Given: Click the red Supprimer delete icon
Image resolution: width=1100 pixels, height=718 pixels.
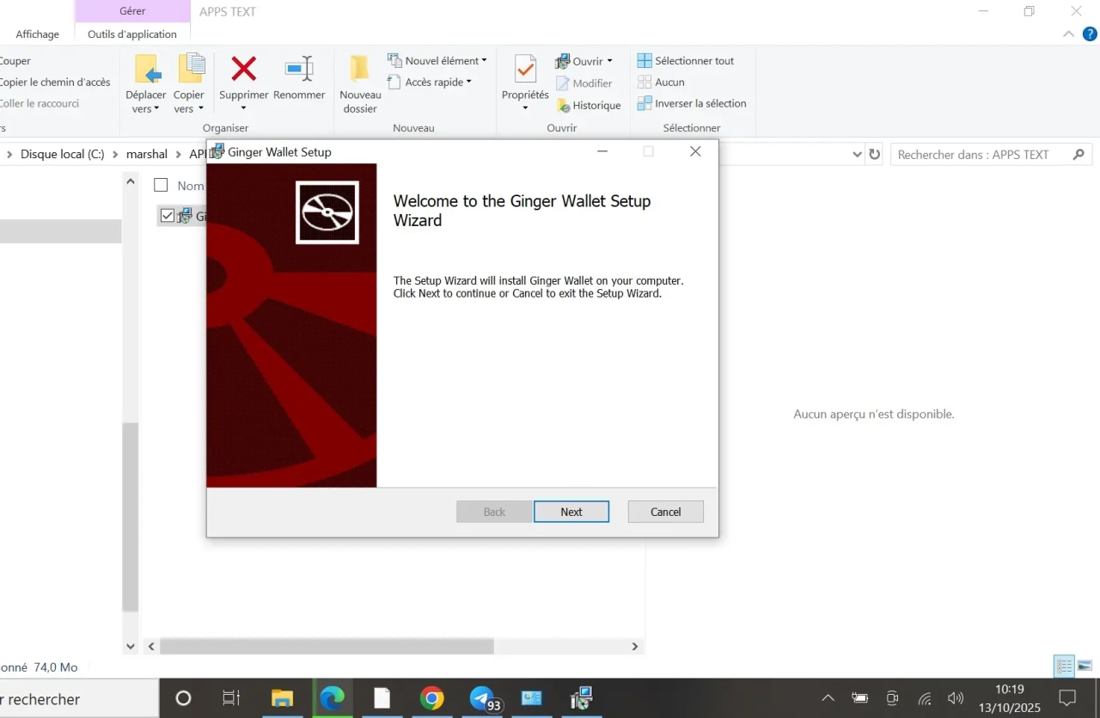Looking at the screenshot, I should [x=244, y=69].
